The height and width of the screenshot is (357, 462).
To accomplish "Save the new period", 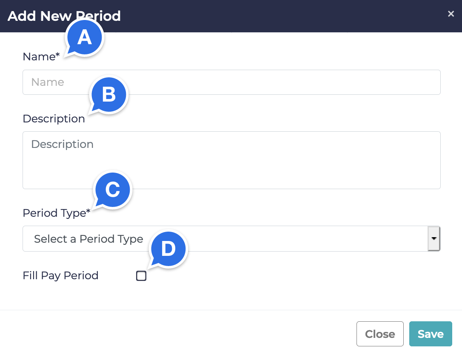I will point(431,334).
